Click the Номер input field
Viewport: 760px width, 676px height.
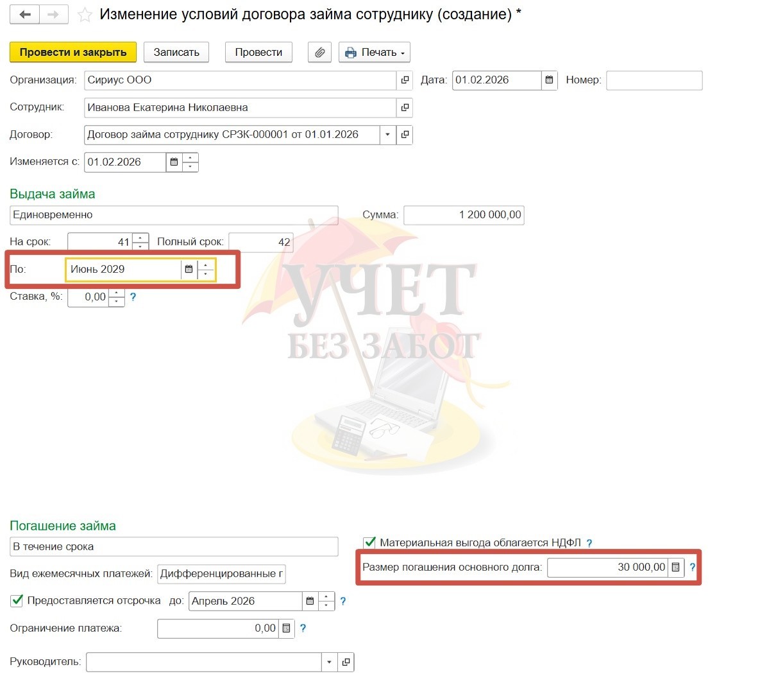654,80
